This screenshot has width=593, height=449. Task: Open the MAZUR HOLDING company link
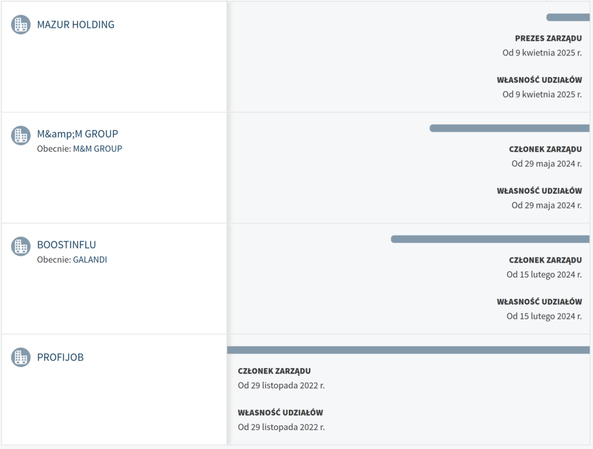(76, 24)
